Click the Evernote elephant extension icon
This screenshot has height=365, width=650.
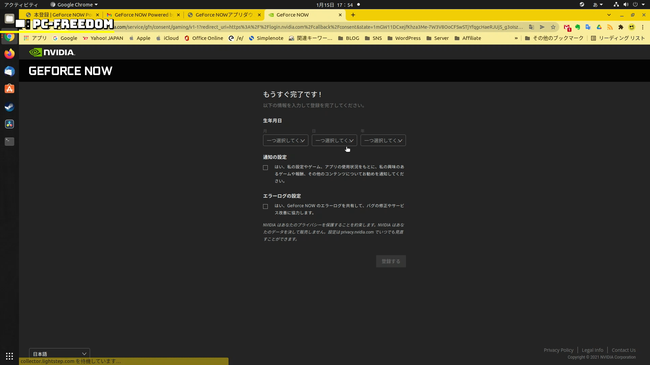(578, 27)
